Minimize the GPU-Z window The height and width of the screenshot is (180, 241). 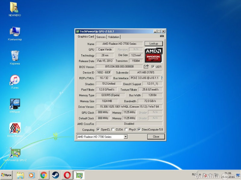pos(155,31)
